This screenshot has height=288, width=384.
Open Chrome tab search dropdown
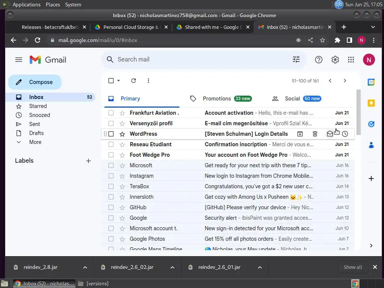tap(373, 27)
